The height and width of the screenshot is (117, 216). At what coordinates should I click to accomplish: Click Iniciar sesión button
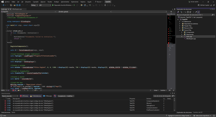tap(194, 1)
